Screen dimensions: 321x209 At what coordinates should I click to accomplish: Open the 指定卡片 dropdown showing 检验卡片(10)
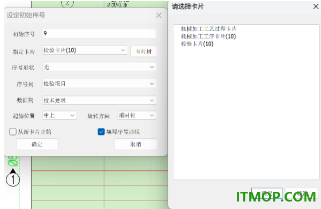tap(85, 50)
